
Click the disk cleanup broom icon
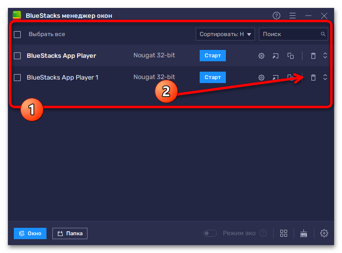[x=303, y=233]
